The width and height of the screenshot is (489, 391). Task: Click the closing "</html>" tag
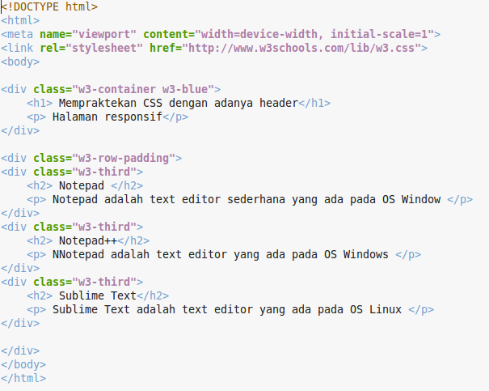click(x=23, y=378)
